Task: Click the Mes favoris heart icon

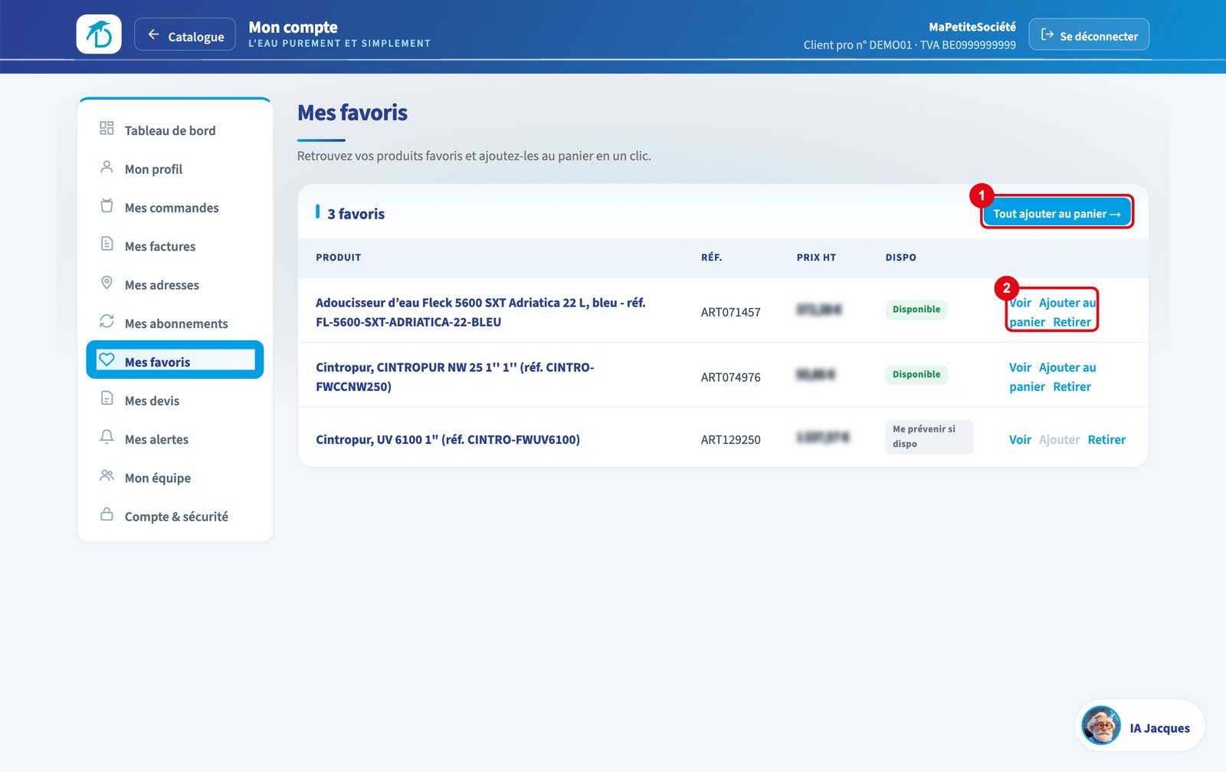Action: [107, 360]
